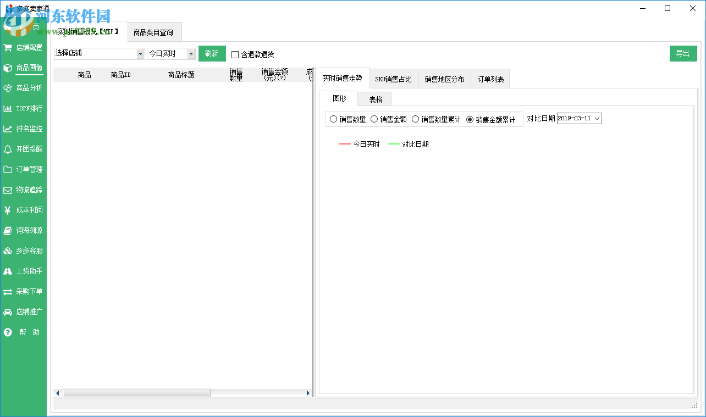This screenshot has height=417, width=706.
Task: Click the 物流追踪 envelope icon
Action: [8, 190]
